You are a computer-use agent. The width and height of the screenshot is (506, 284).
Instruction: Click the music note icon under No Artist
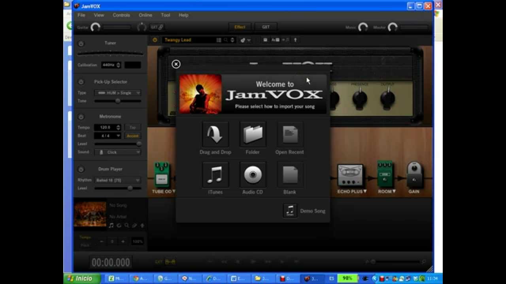111,226
